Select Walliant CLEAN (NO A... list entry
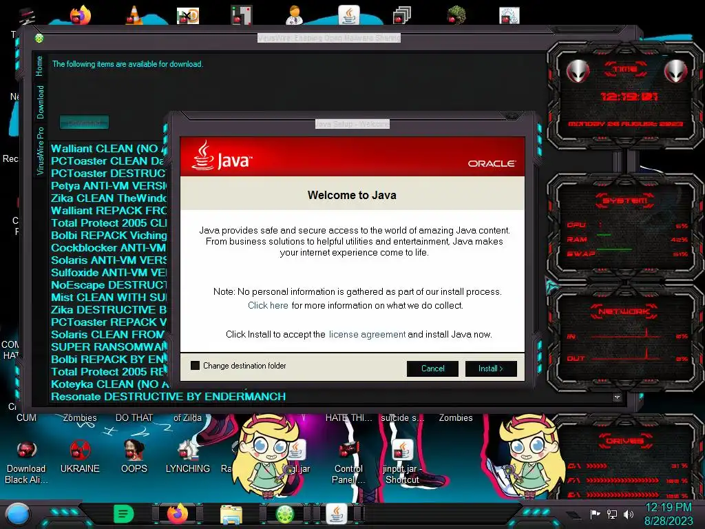 [x=108, y=149]
